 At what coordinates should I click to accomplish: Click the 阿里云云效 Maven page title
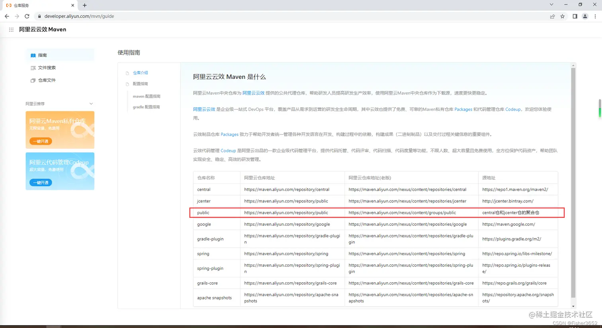point(43,29)
